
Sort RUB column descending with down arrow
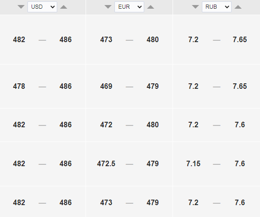pyautogui.click(x=195, y=7)
